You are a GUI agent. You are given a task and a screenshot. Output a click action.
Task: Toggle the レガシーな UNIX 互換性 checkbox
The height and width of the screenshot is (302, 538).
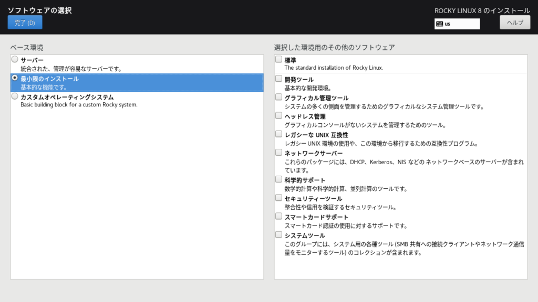click(278, 134)
